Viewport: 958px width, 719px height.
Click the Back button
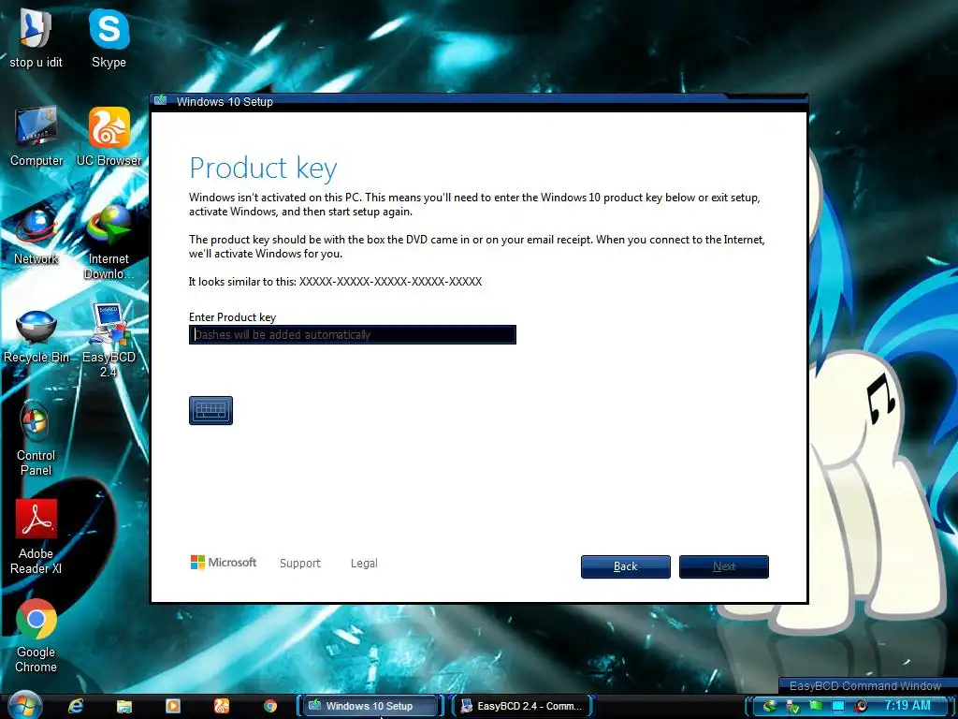(626, 566)
